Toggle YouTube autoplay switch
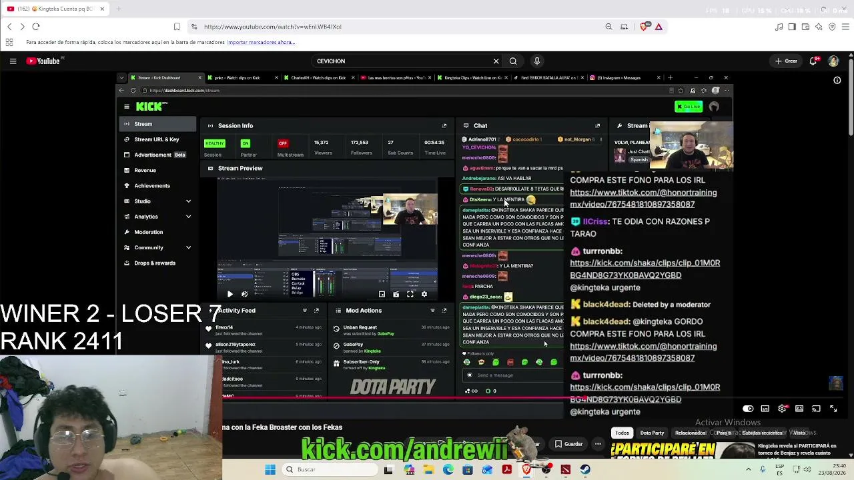 tap(748, 409)
